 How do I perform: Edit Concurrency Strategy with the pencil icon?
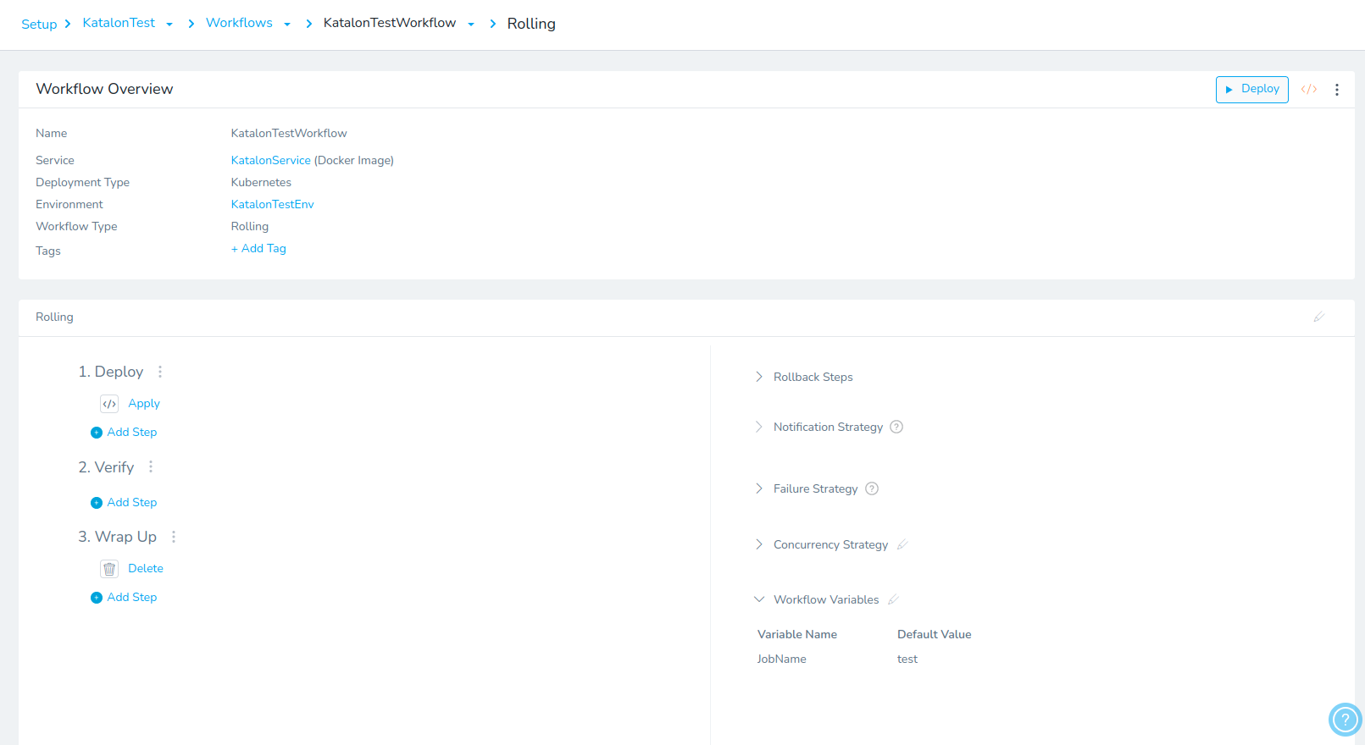click(x=902, y=544)
